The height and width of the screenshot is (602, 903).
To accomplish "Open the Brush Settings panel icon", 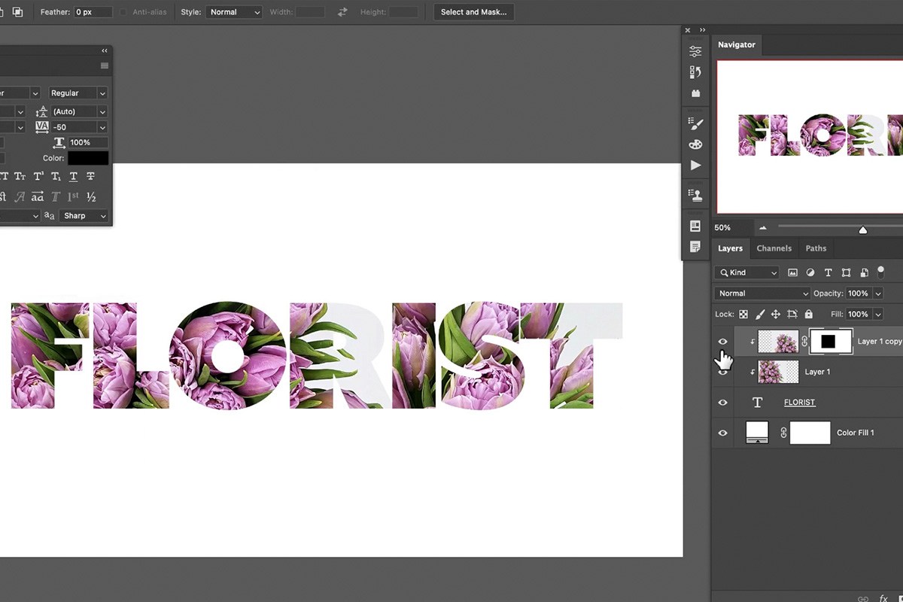I will pos(695,123).
